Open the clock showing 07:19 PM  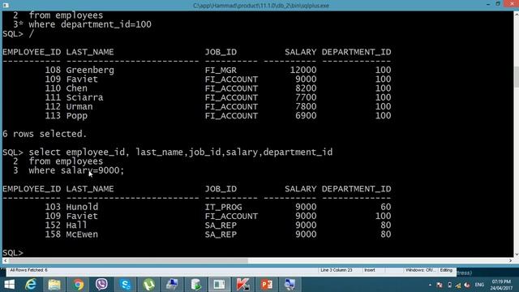pyautogui.click(x=501, y=285)
